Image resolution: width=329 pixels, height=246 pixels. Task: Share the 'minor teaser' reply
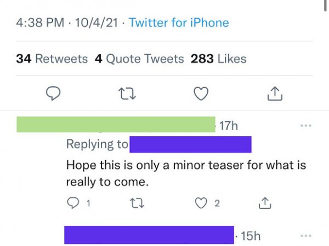point(265,203)
